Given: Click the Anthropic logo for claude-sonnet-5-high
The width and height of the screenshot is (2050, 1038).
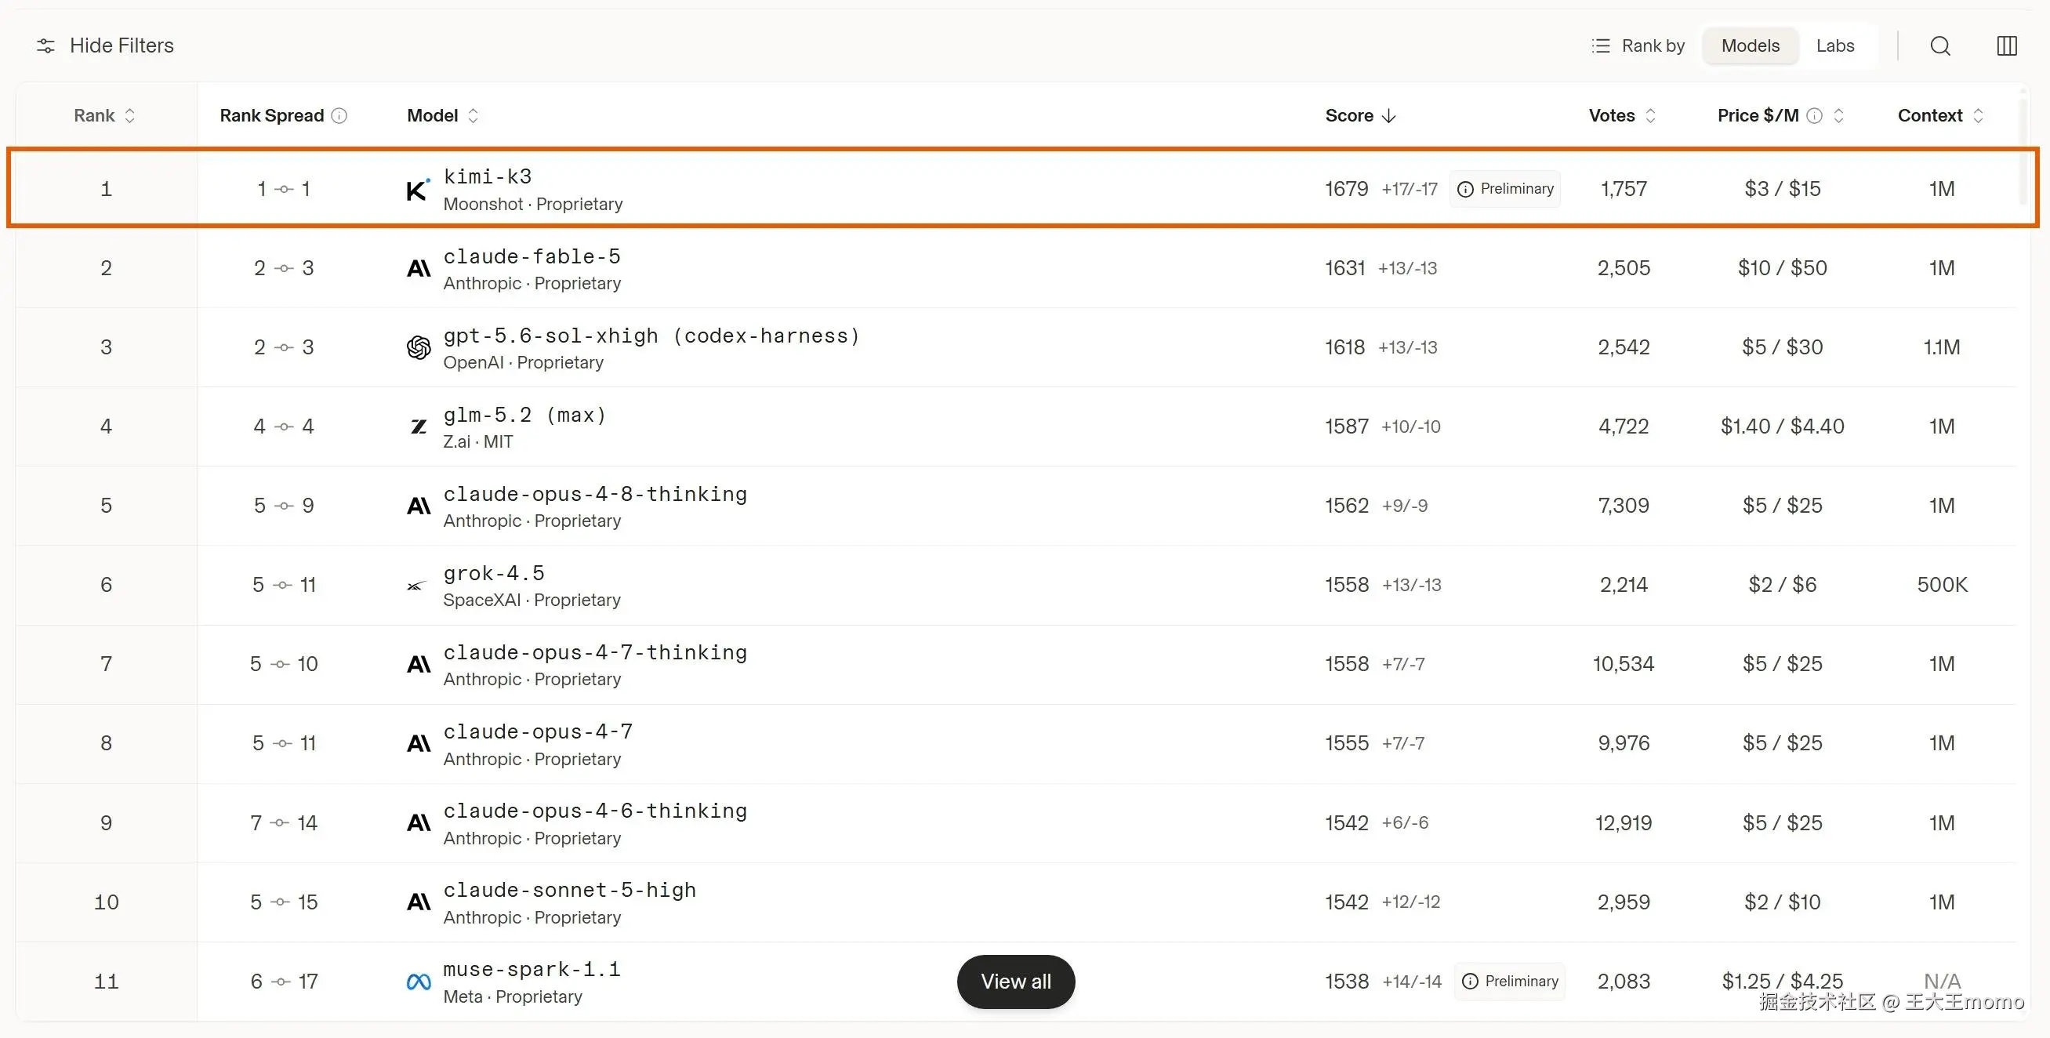Looking at the screenshot, I should pos(419,902).
